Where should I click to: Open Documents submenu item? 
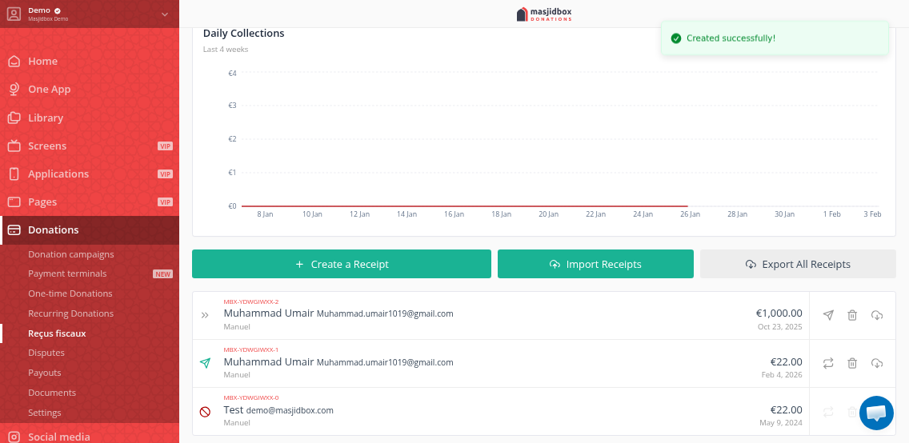click(x=52, y=393)
